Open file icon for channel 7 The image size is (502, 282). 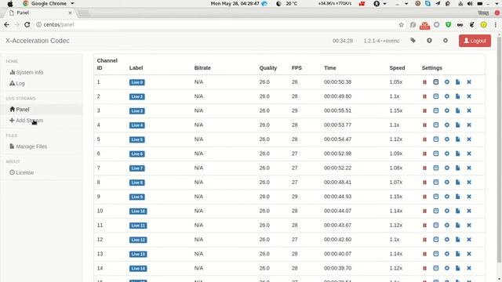point(458,168)
